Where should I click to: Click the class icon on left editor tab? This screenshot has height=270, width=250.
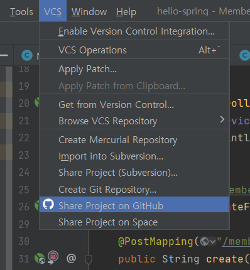click(x=27, y=55)
